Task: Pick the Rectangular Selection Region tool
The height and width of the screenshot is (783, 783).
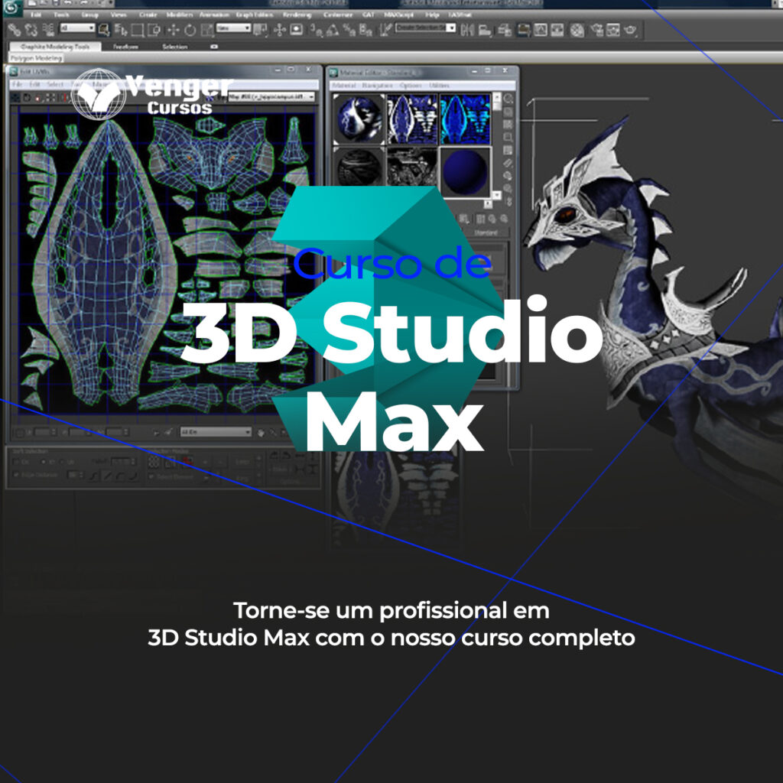Action: click(x=138, y=31)
